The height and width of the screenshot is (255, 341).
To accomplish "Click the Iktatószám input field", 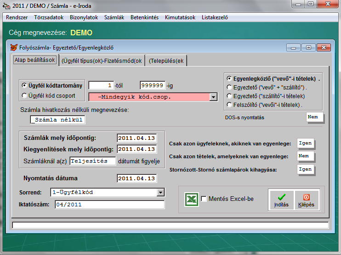I will click(x=109, y=205).
